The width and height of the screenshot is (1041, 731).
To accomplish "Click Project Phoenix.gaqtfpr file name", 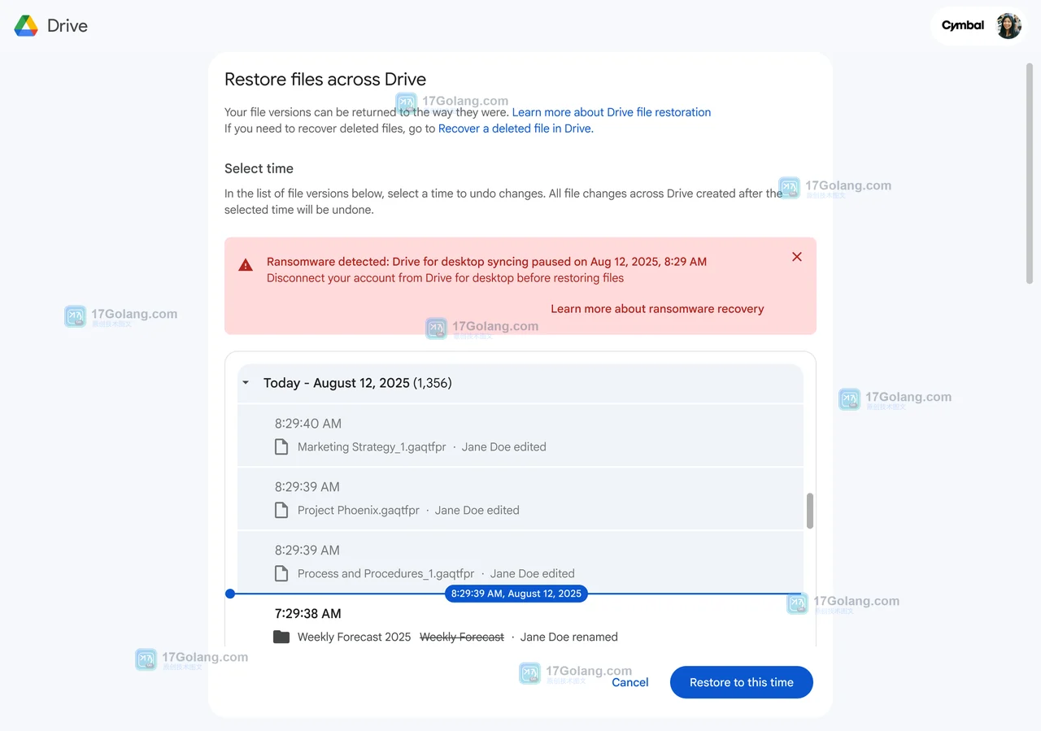I will point(359,510).
